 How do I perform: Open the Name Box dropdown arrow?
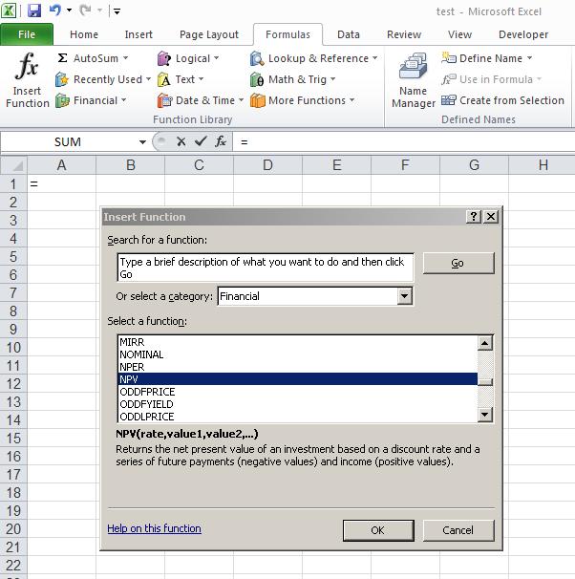[142, 141]
